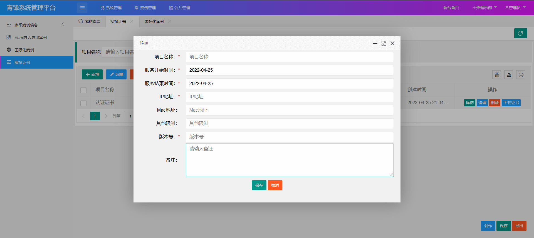
Task: Click the table export icon
Action: (x=509, y=75)
